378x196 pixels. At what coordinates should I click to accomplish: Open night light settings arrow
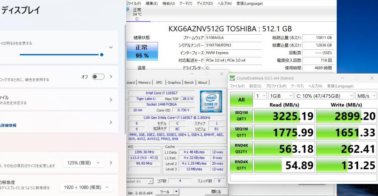[111, 77]
